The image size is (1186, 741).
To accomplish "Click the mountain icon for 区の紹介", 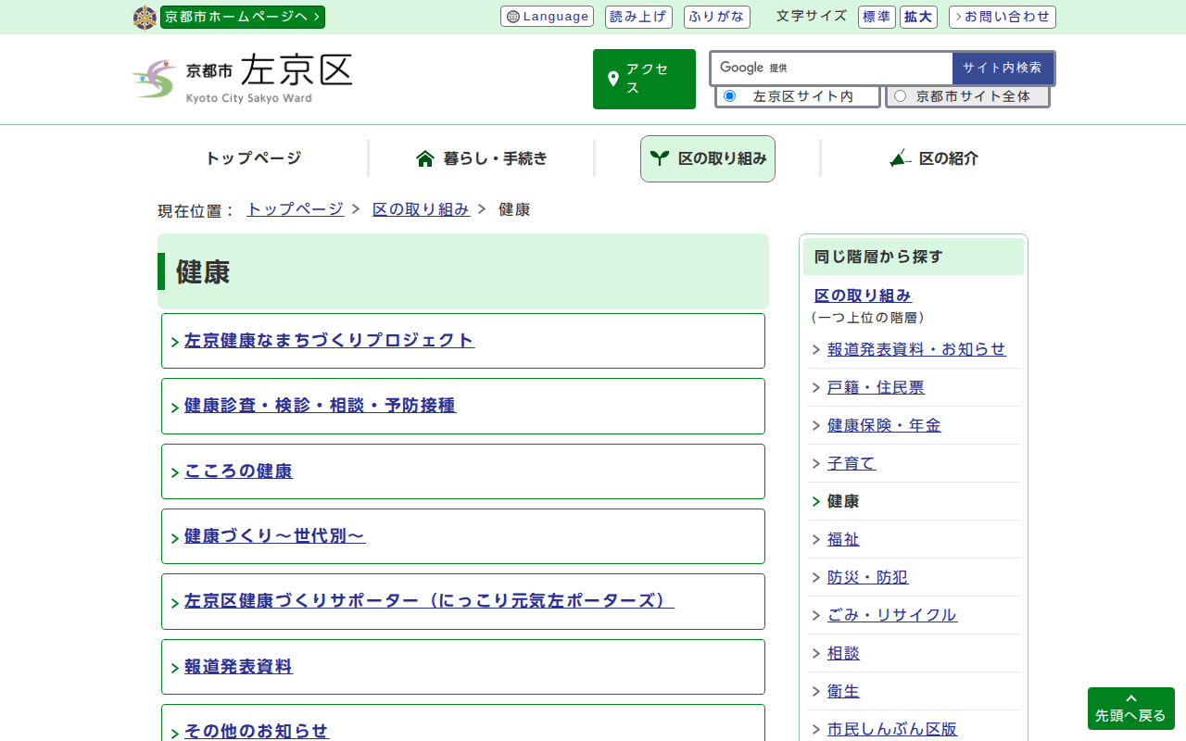I will [x=900, y=158].
